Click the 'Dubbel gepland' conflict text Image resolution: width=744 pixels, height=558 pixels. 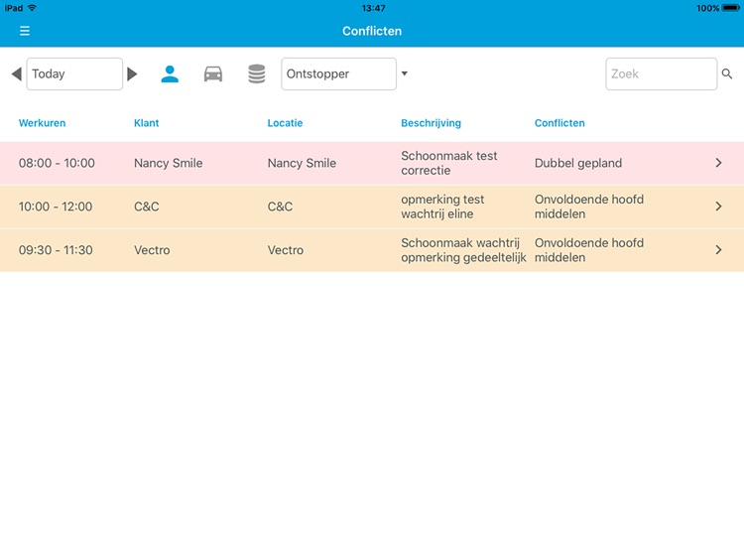(x=578, y=163)
